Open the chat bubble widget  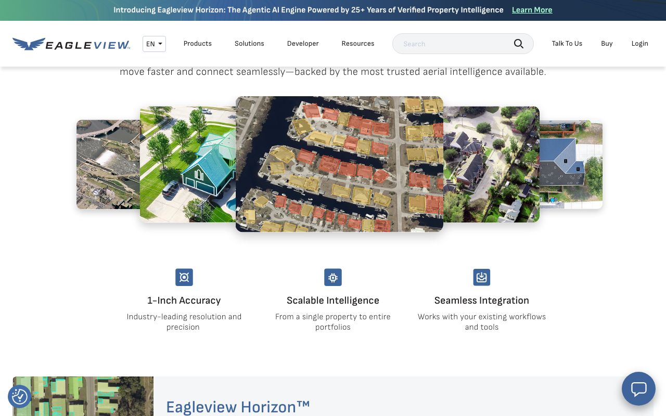tap(638, 388)
